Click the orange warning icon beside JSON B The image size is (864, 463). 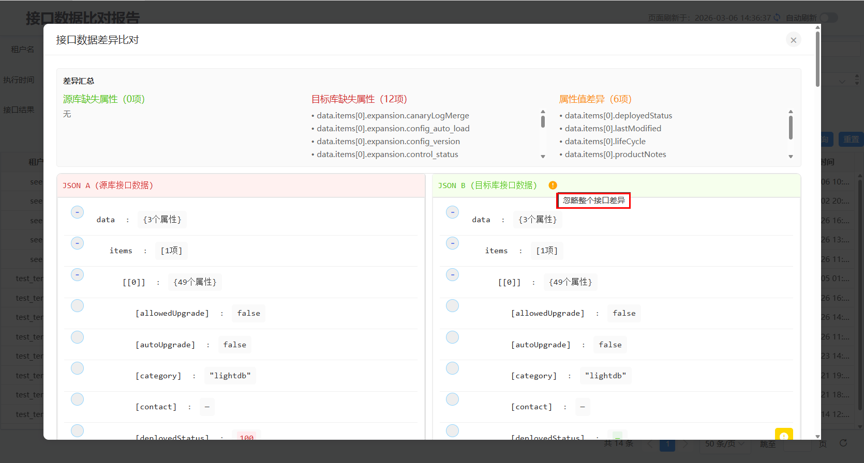(553, 186)
